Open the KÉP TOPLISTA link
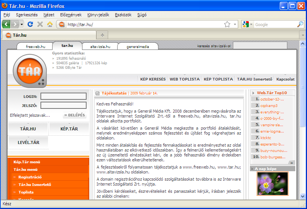Screen dimensions: 307x209 [x=218, y=79]
